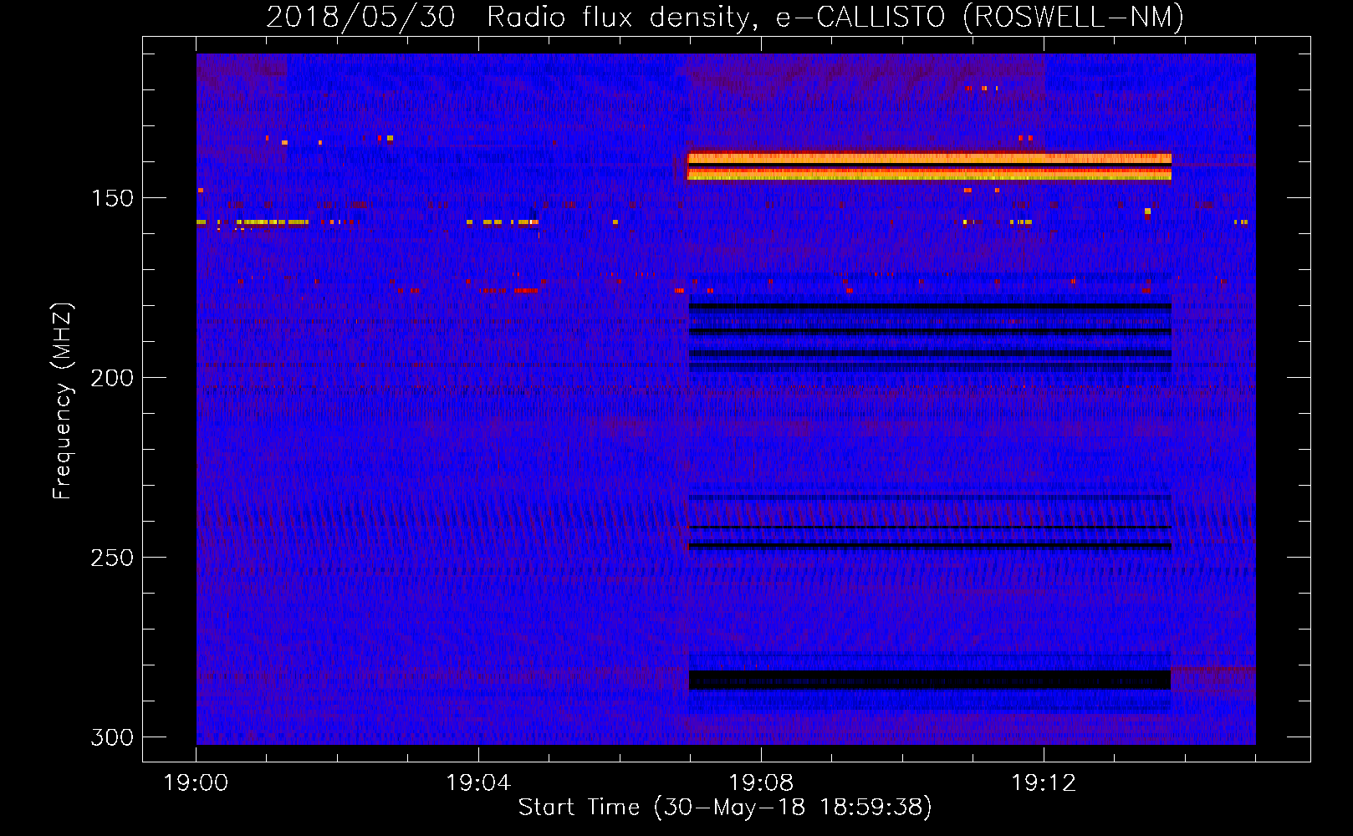Click the '250' frequency tick label
The image size is (1353, 836).
(x=112, y=558)
